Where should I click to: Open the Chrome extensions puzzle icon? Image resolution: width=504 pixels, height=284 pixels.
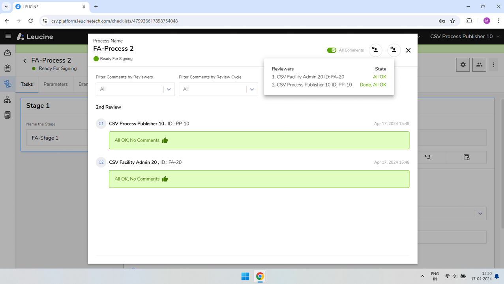coord(469,21)
